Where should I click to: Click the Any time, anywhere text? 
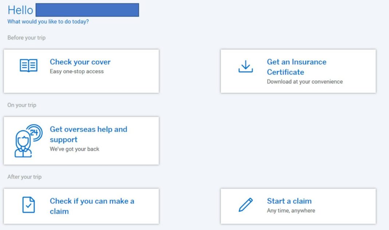click(291, 210)
